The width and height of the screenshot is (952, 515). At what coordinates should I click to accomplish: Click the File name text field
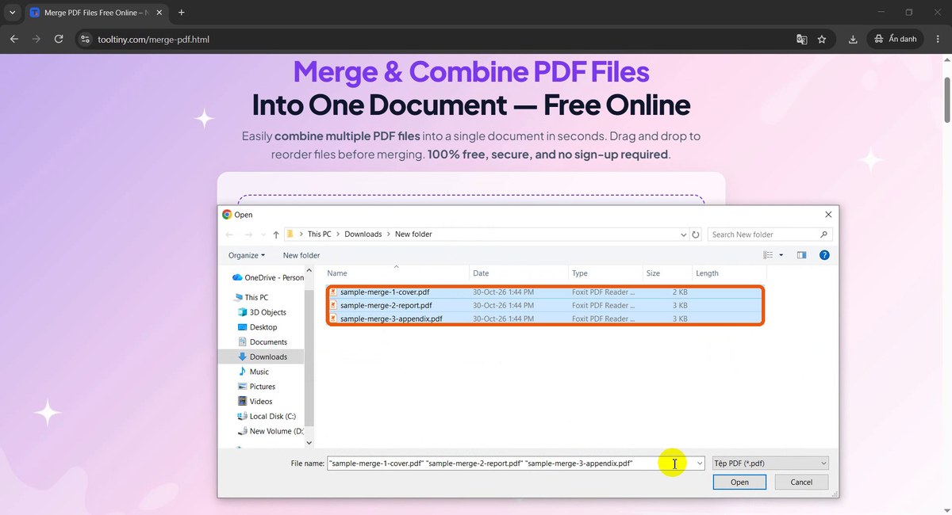(x=509, y=463)
